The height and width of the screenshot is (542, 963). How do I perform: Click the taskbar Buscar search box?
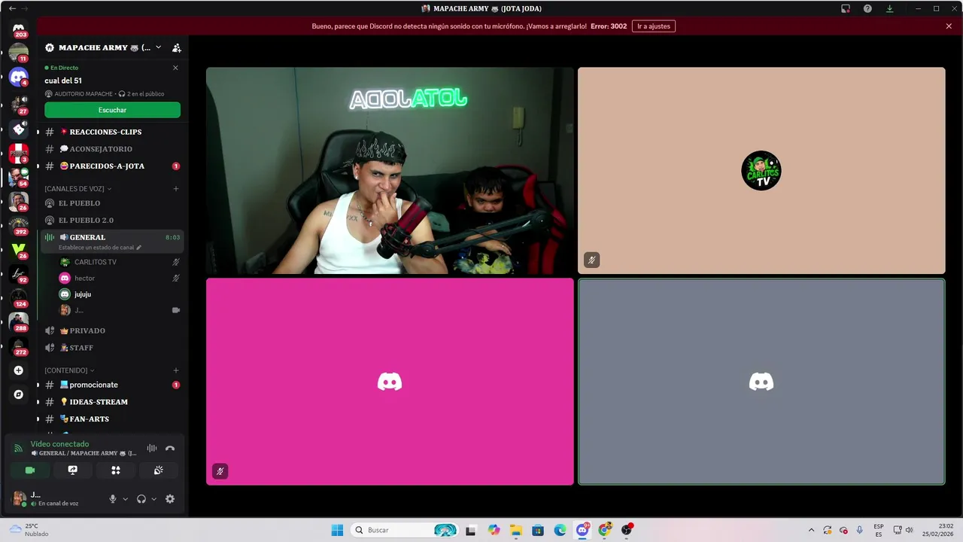405,530
